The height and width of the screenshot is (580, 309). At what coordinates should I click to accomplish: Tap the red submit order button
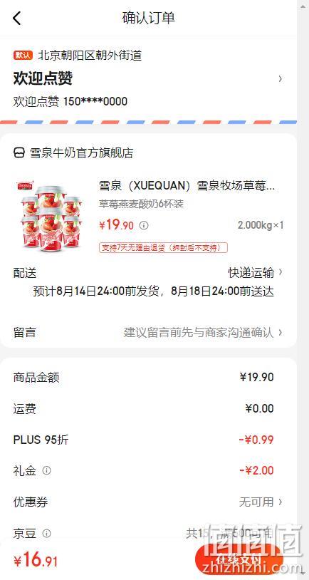[239, 560]
